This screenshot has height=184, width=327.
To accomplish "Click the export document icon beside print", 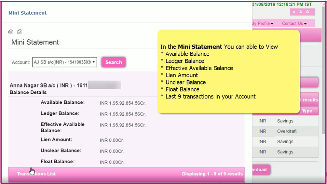I will [20, 32].
